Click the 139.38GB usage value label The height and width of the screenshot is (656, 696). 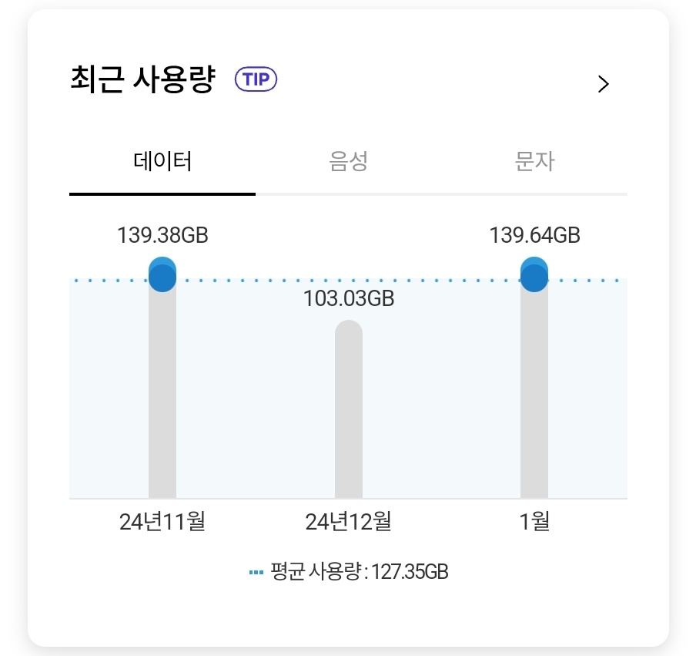(x=162, y=235)
